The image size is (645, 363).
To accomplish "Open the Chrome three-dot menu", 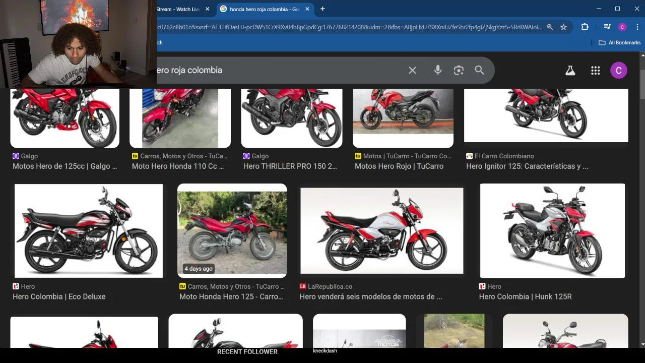I will tap(637, 27).
